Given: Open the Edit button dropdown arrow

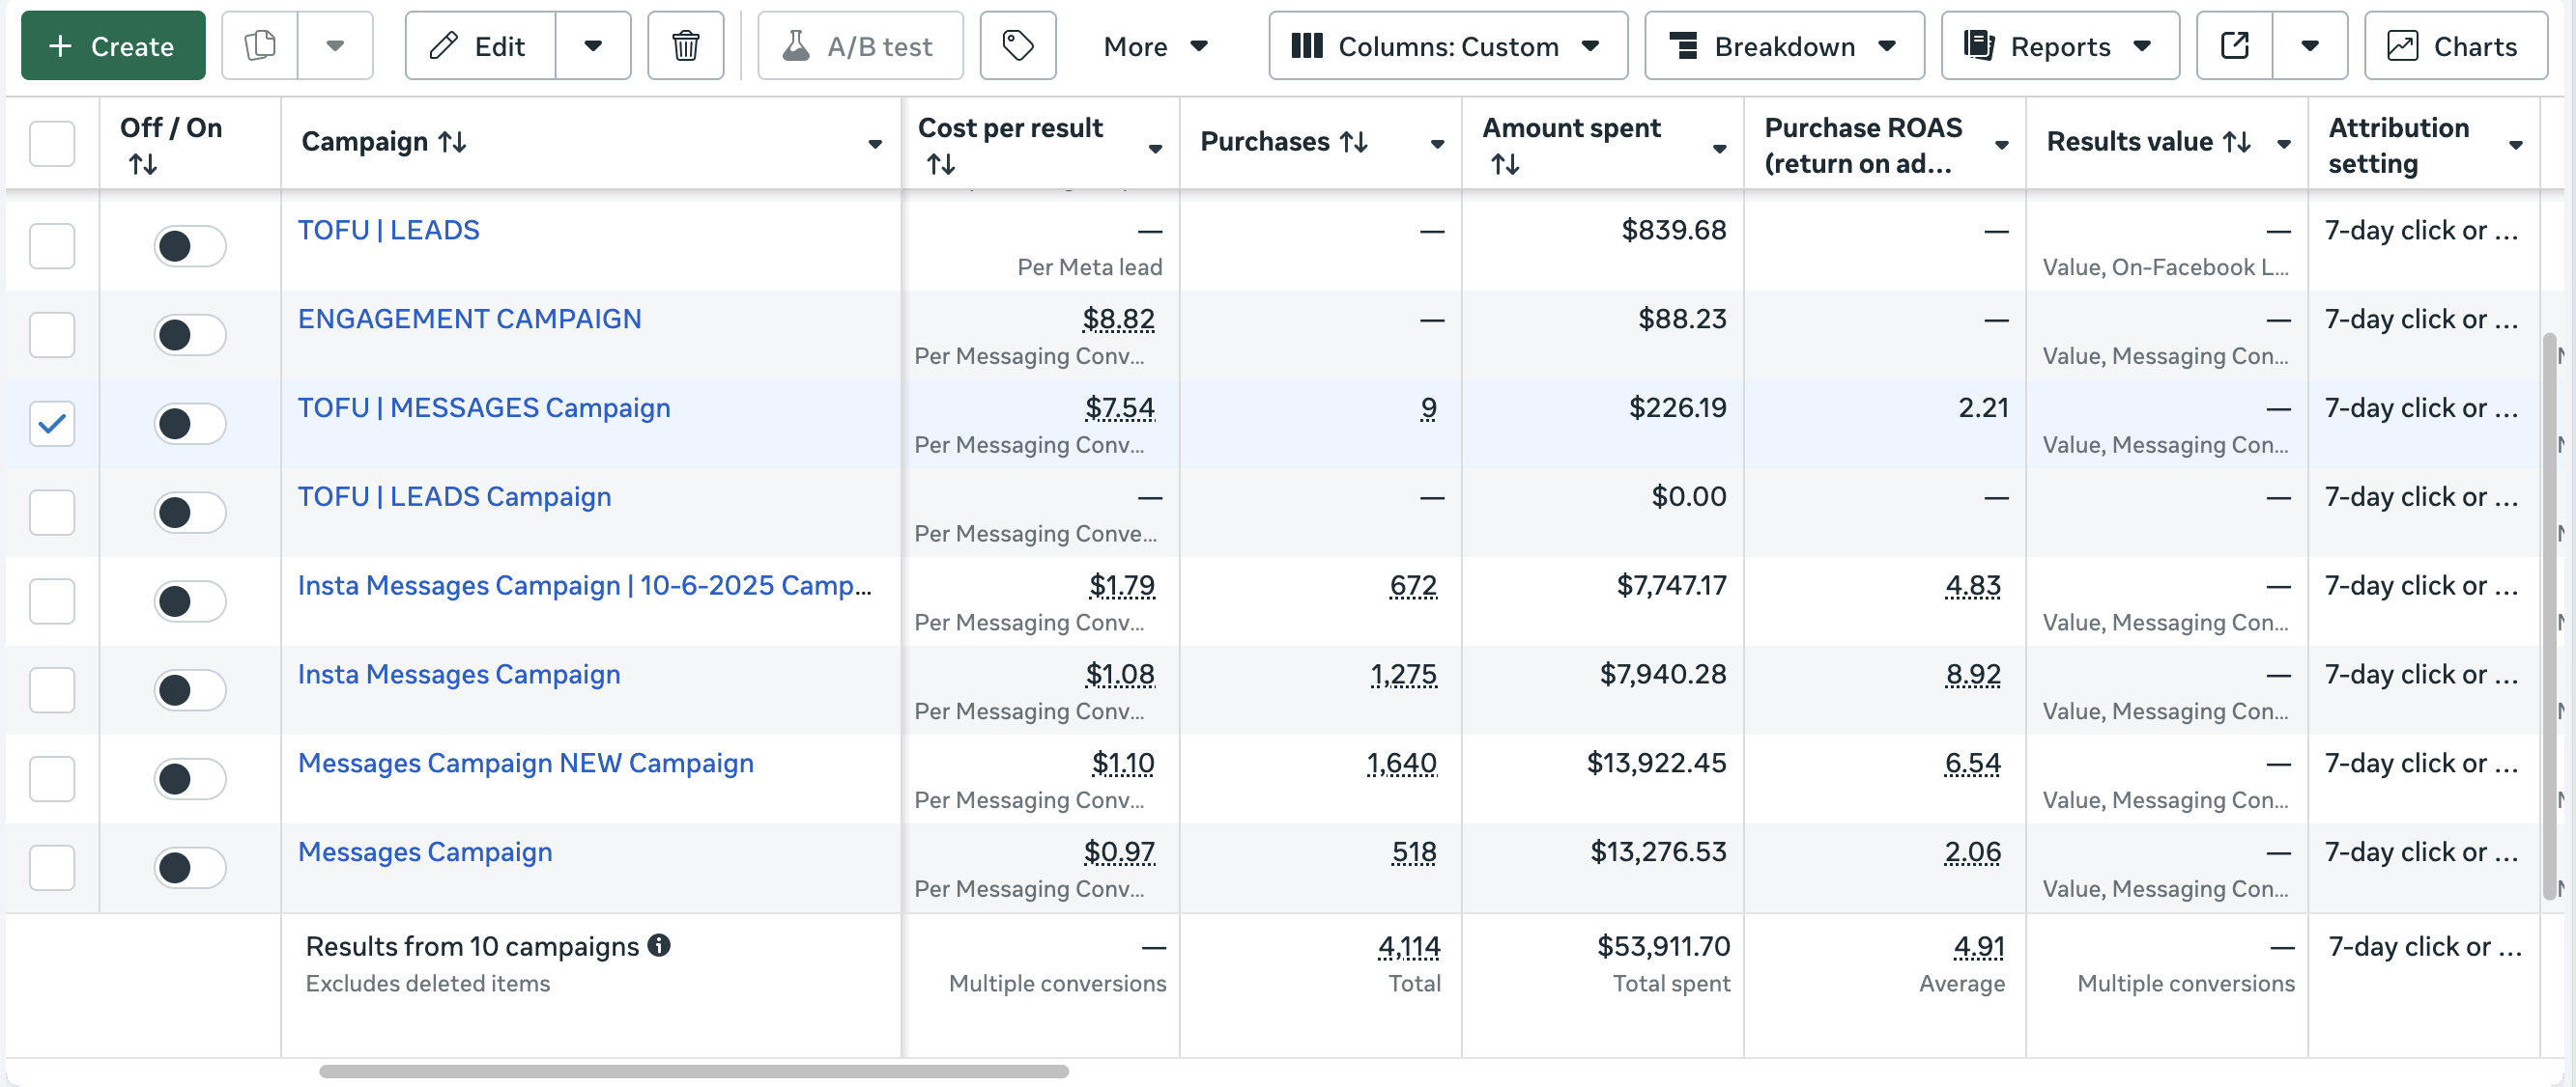Looking at the screenshot, I should coord(593,46).
